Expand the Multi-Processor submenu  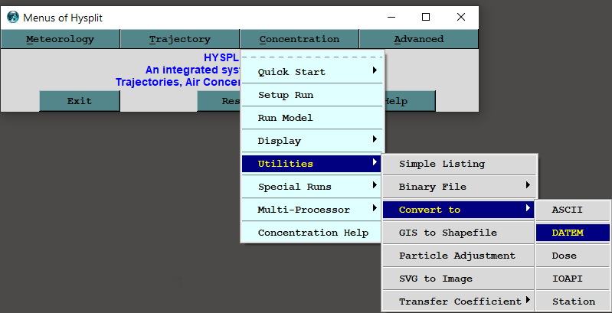tap(312, 210)
